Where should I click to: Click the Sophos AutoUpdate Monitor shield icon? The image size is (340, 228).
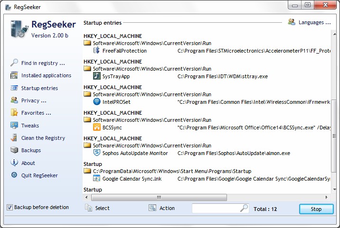click(x=97, y=153)
